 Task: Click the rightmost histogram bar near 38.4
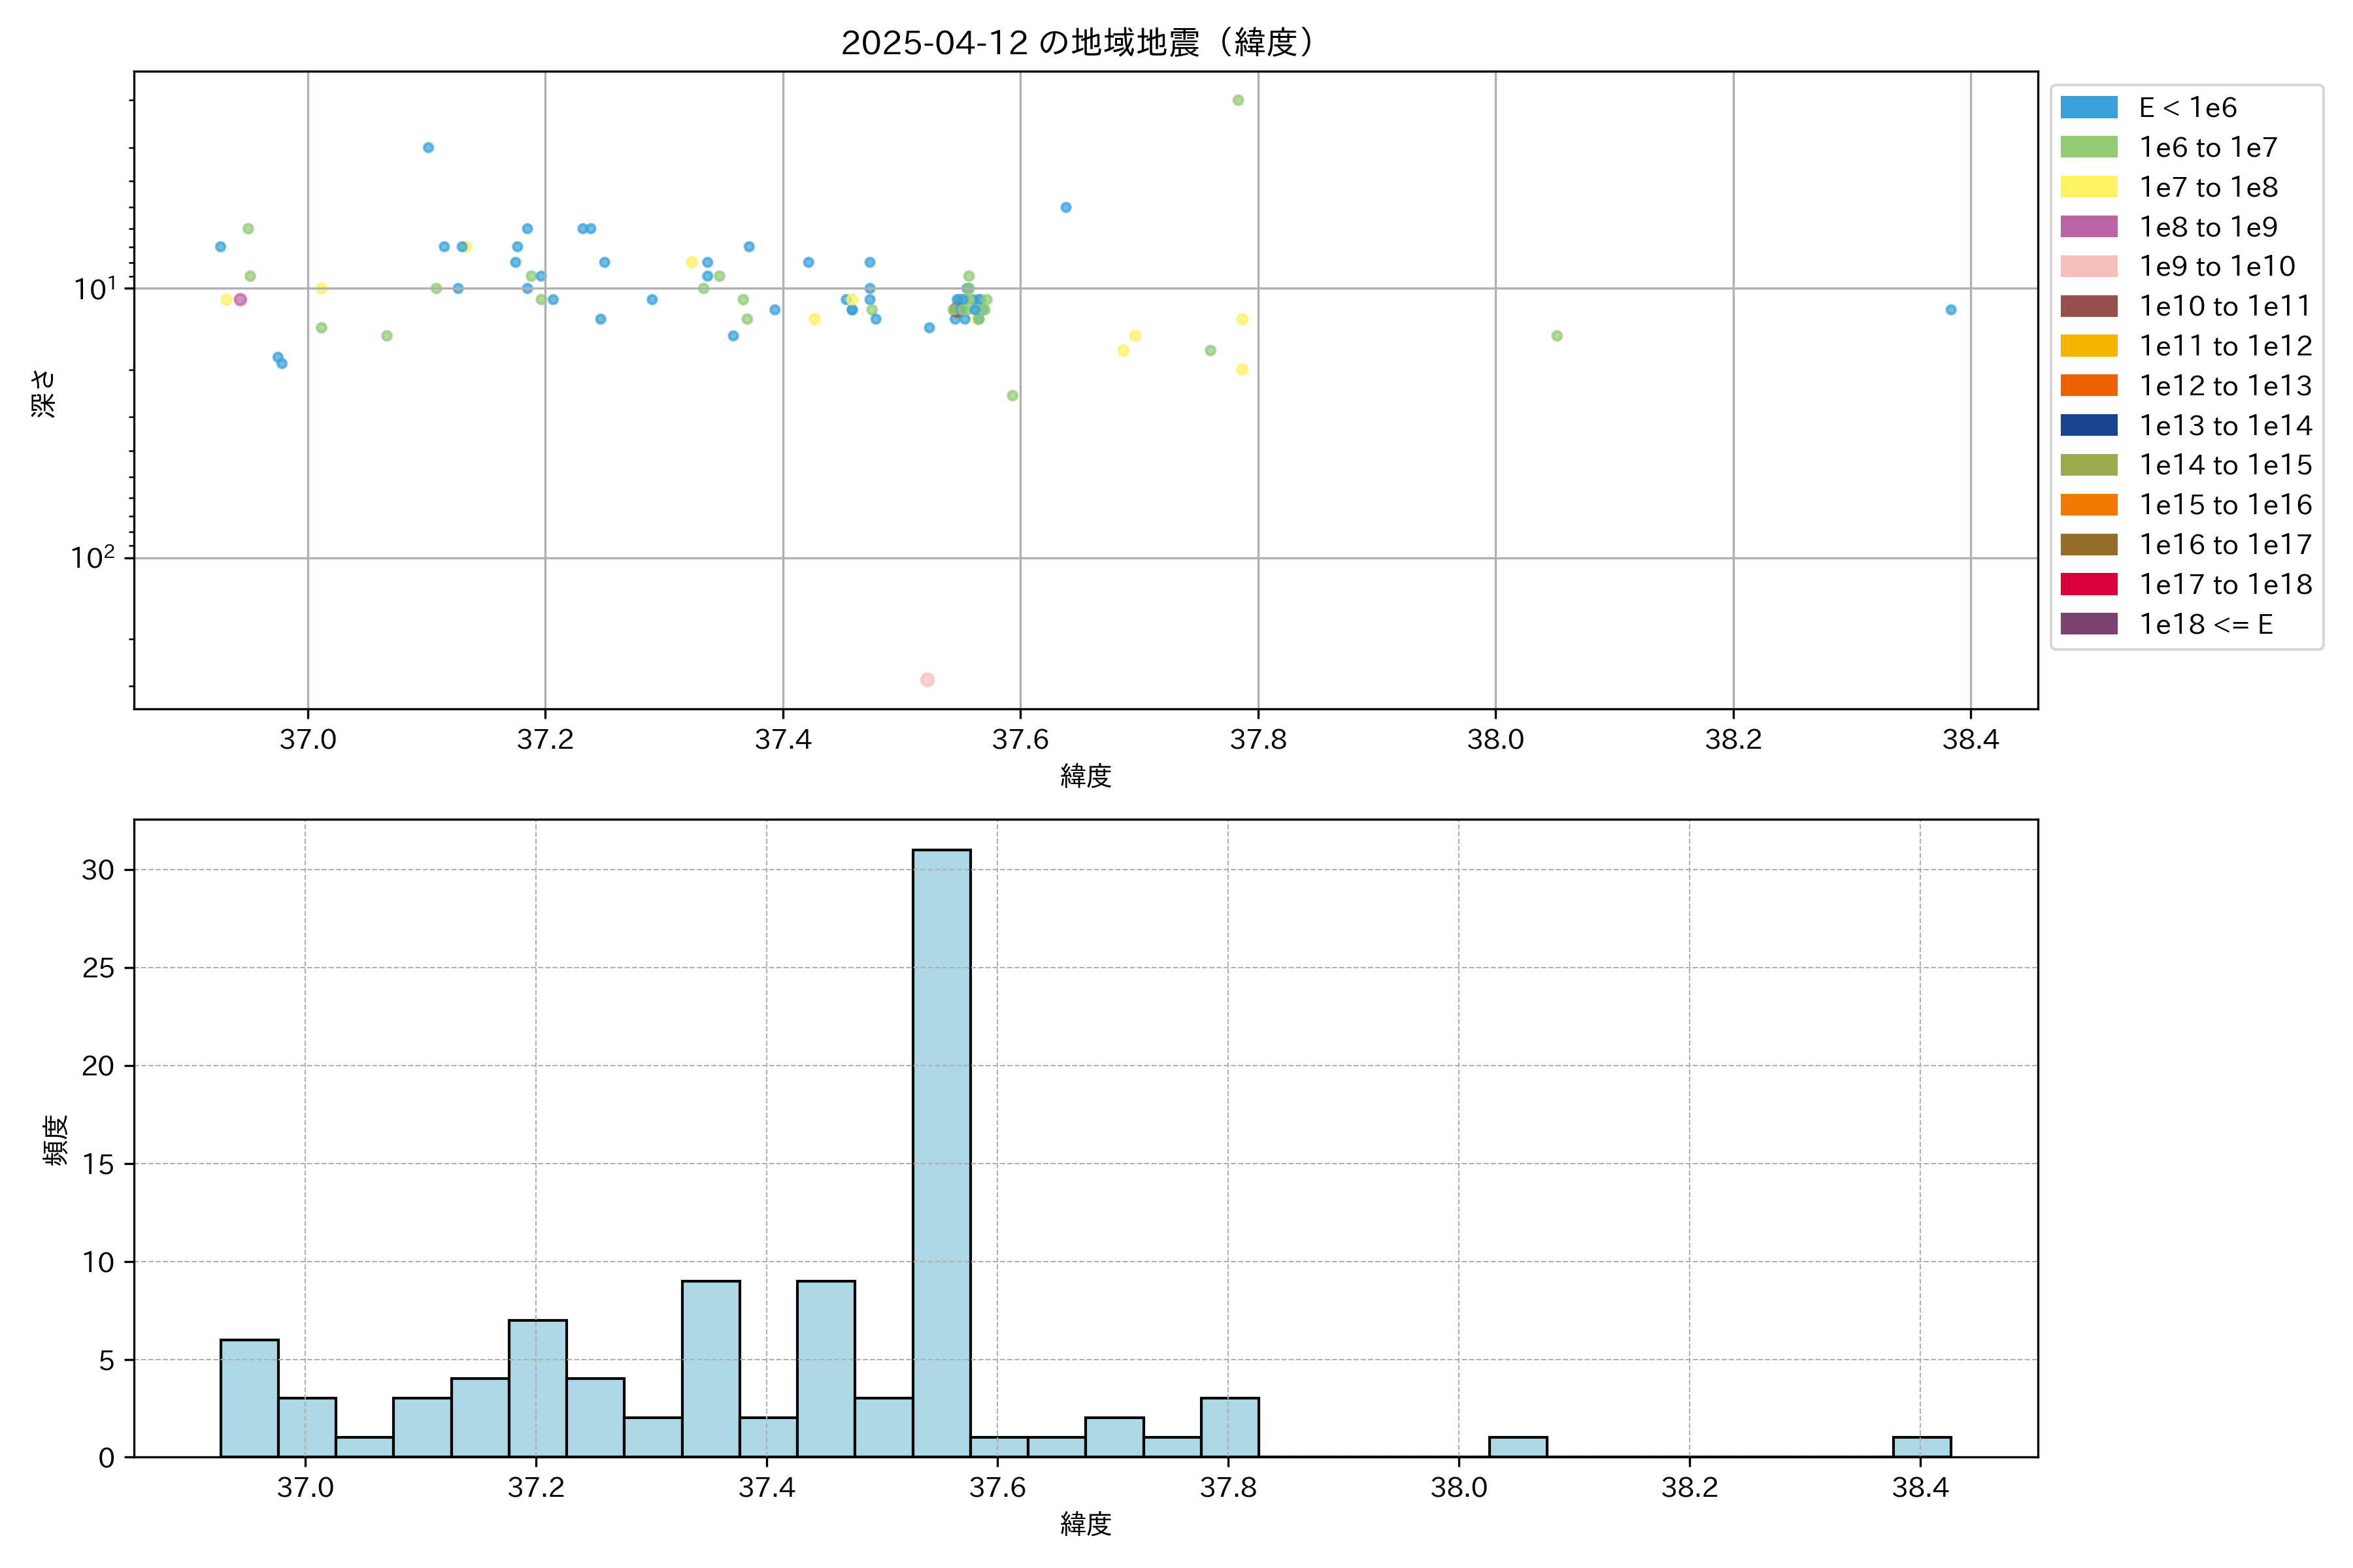click(1922, 1447)
